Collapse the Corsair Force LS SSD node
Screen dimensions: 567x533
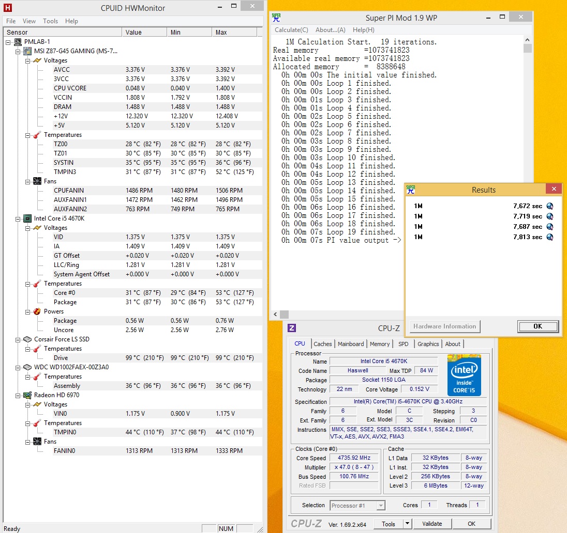point(18,340)
